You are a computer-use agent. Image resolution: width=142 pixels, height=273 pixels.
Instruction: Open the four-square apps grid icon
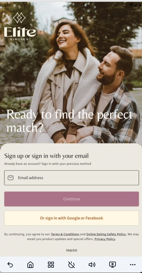[51, 265]
